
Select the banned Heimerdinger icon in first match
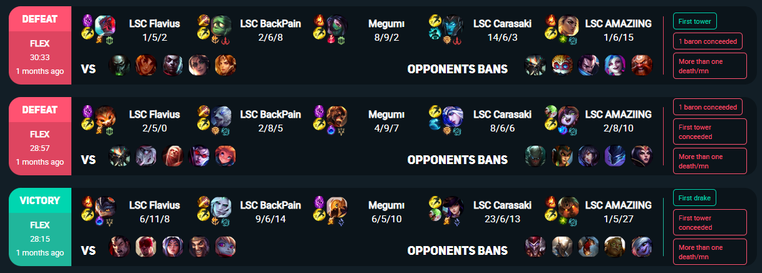(x=562, y=65)
